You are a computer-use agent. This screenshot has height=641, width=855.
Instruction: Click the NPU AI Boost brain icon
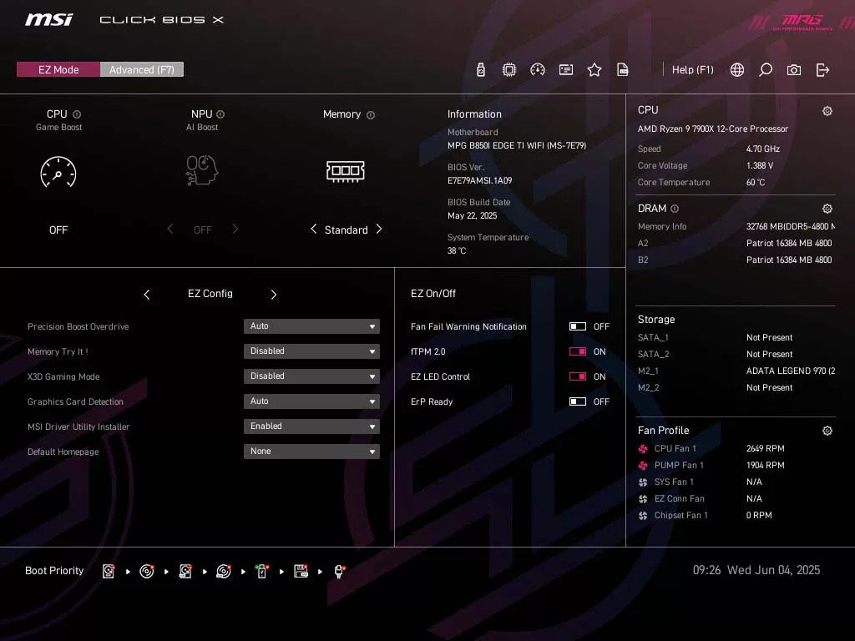[202, 170]
